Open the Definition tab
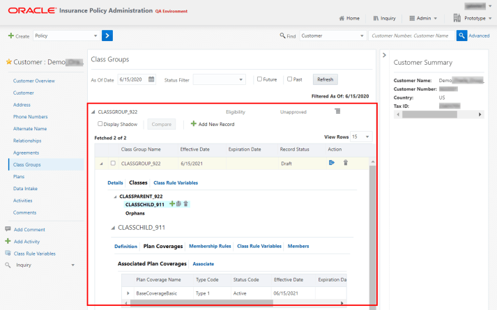497x310 pixels. [x=126, y=247]
